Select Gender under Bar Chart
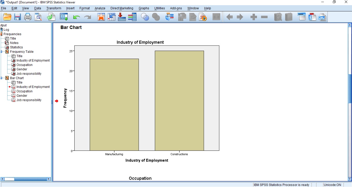 [x=22, y=95]
